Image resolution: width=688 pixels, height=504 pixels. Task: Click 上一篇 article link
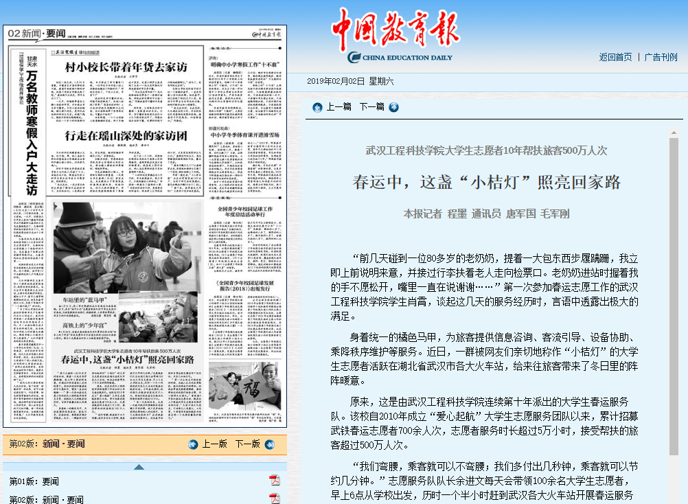[x=339, y=106]
